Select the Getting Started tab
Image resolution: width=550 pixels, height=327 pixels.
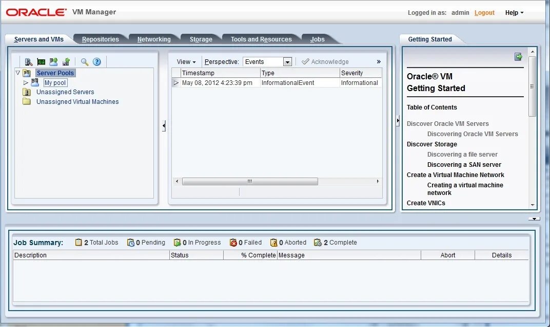click(430, 39)
